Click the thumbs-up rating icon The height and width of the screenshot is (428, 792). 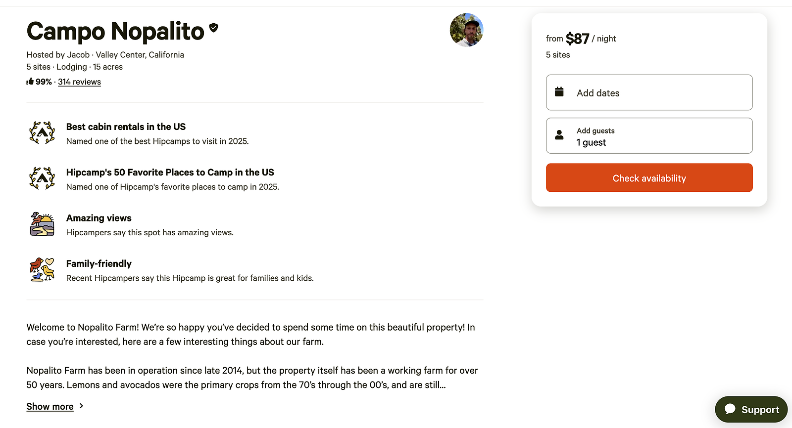tap(30, 82)
